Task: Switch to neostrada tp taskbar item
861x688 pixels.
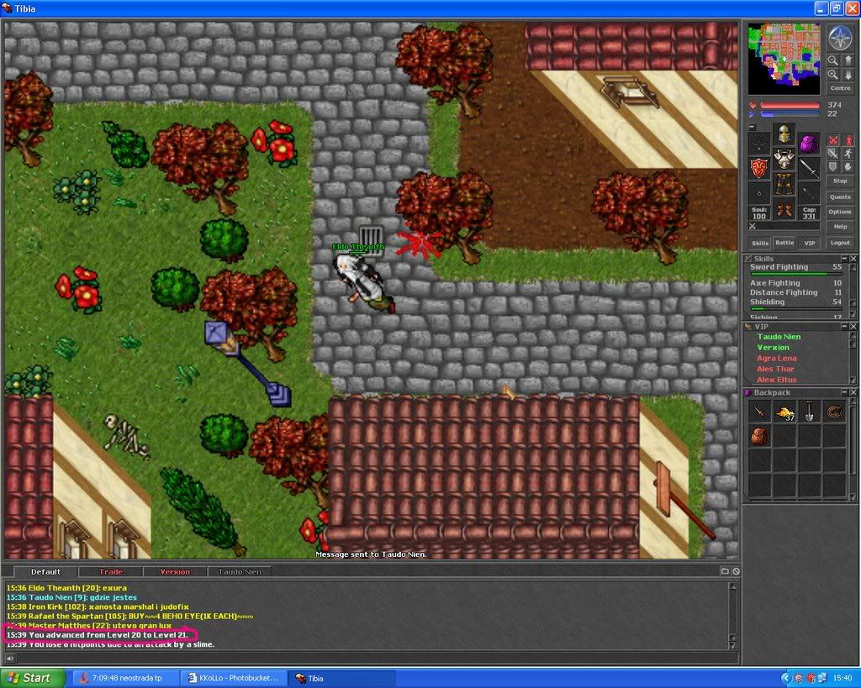Action: [126, 678]
